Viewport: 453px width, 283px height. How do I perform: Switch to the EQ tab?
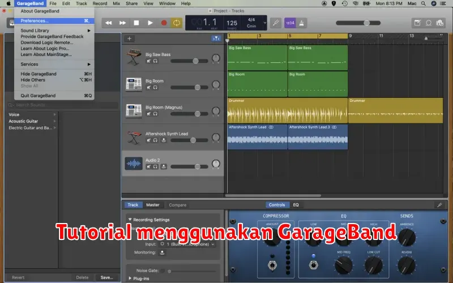coord(296,205)
